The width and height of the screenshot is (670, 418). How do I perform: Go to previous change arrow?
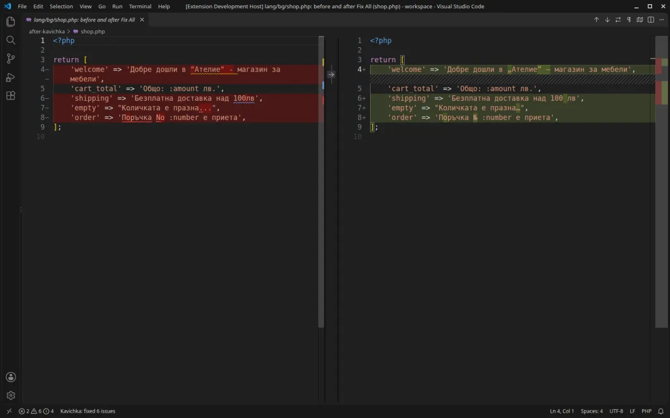(596, 20)
